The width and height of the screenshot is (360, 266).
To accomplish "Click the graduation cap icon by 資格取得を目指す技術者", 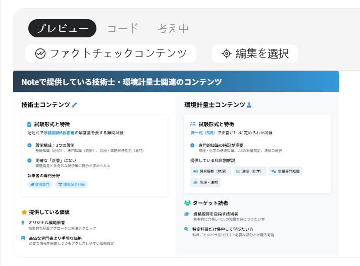I will coord(187,214).
